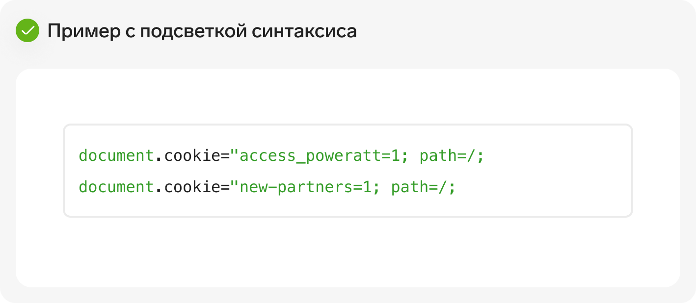Click heading "Пример с подсветкой синтаксиса"
Screen dimensions: 696x303
coord(202,31)
